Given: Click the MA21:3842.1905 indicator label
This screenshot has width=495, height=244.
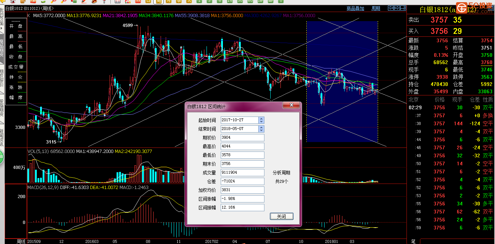Looking at the screenshot, I should click(x=120, y=16).
